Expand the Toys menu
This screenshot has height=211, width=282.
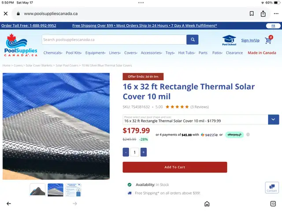(x=170, y=53)
